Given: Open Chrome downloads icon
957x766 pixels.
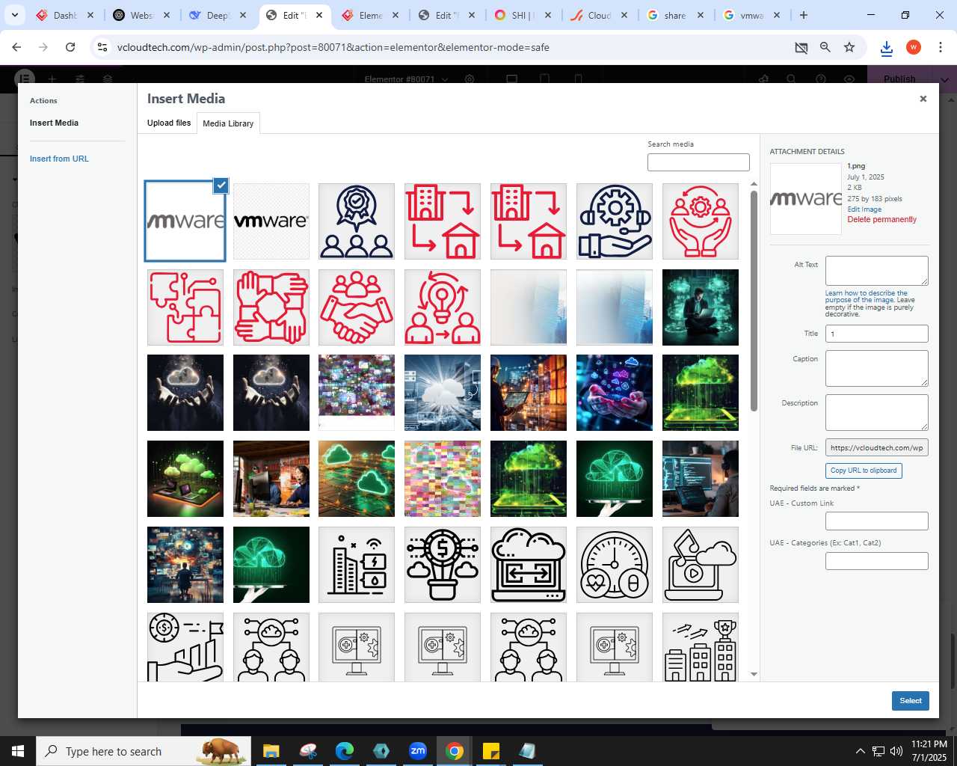Looking at the screenshot, I should pos(887,48).
